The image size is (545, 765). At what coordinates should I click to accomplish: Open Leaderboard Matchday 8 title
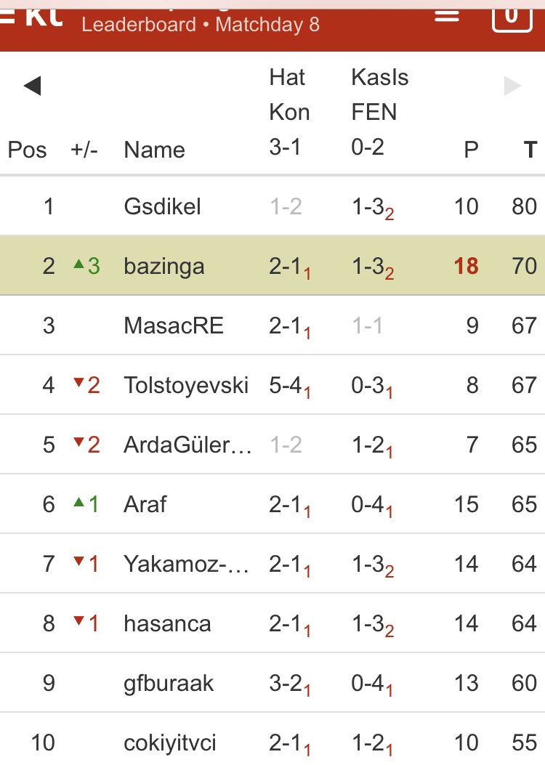click(x=201, y=25)
